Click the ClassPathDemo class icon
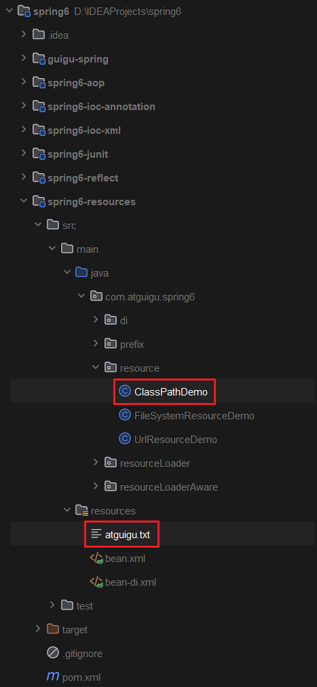 point(125,391)
